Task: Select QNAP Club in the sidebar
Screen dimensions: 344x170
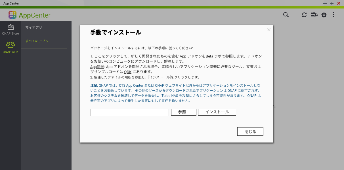Action: [x=11, y=48]
